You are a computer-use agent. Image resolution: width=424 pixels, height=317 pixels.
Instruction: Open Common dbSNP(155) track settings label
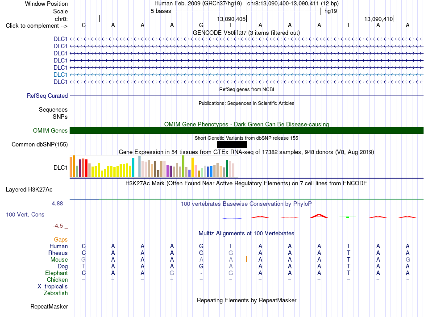click(39, 144)
